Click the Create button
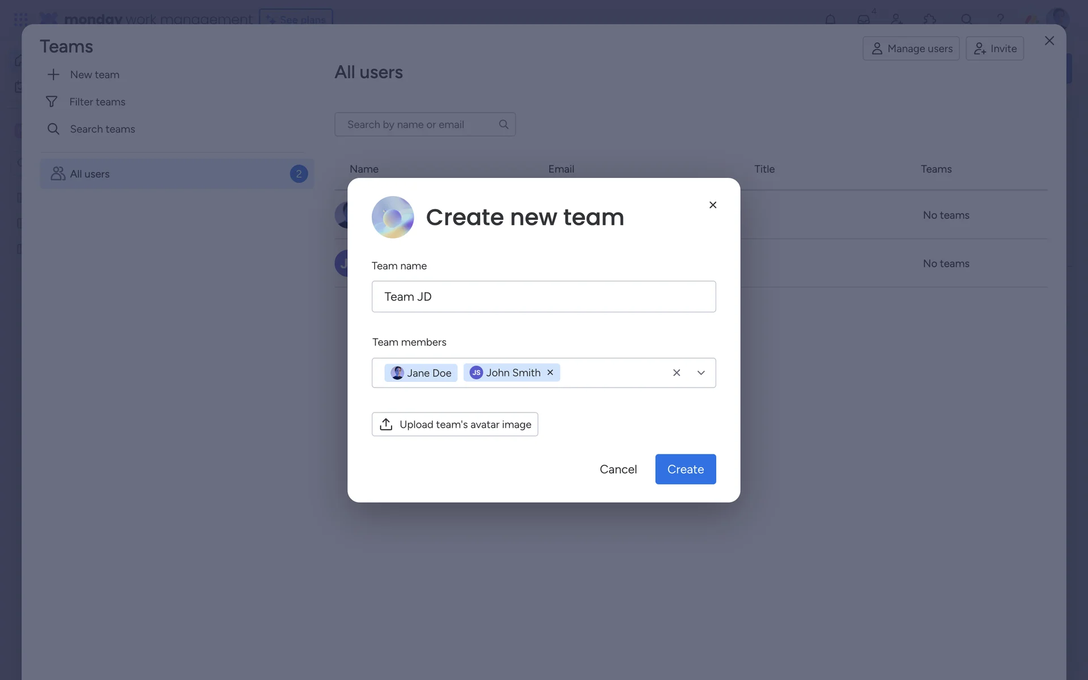Viewport: 1088px width, 680px height. tap(686, 469)
